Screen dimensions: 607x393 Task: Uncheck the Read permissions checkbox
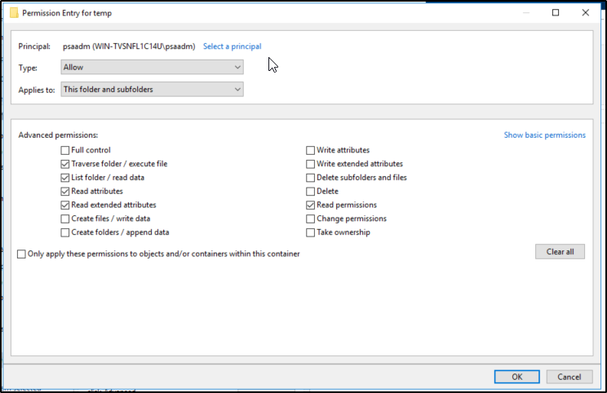coord(311,205)
